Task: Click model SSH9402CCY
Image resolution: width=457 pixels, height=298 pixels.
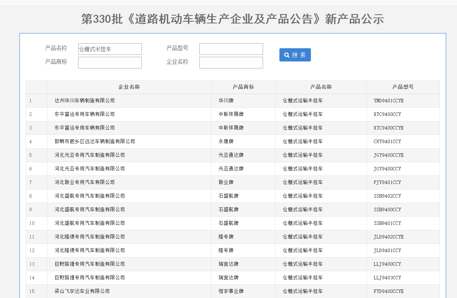Action: click(387, 196)
